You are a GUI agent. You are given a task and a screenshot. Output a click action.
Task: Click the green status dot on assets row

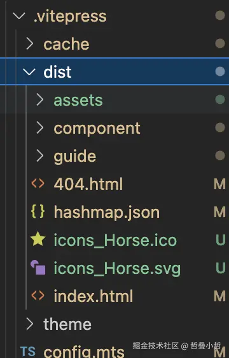pyautogui.click(x=220, y=99)
